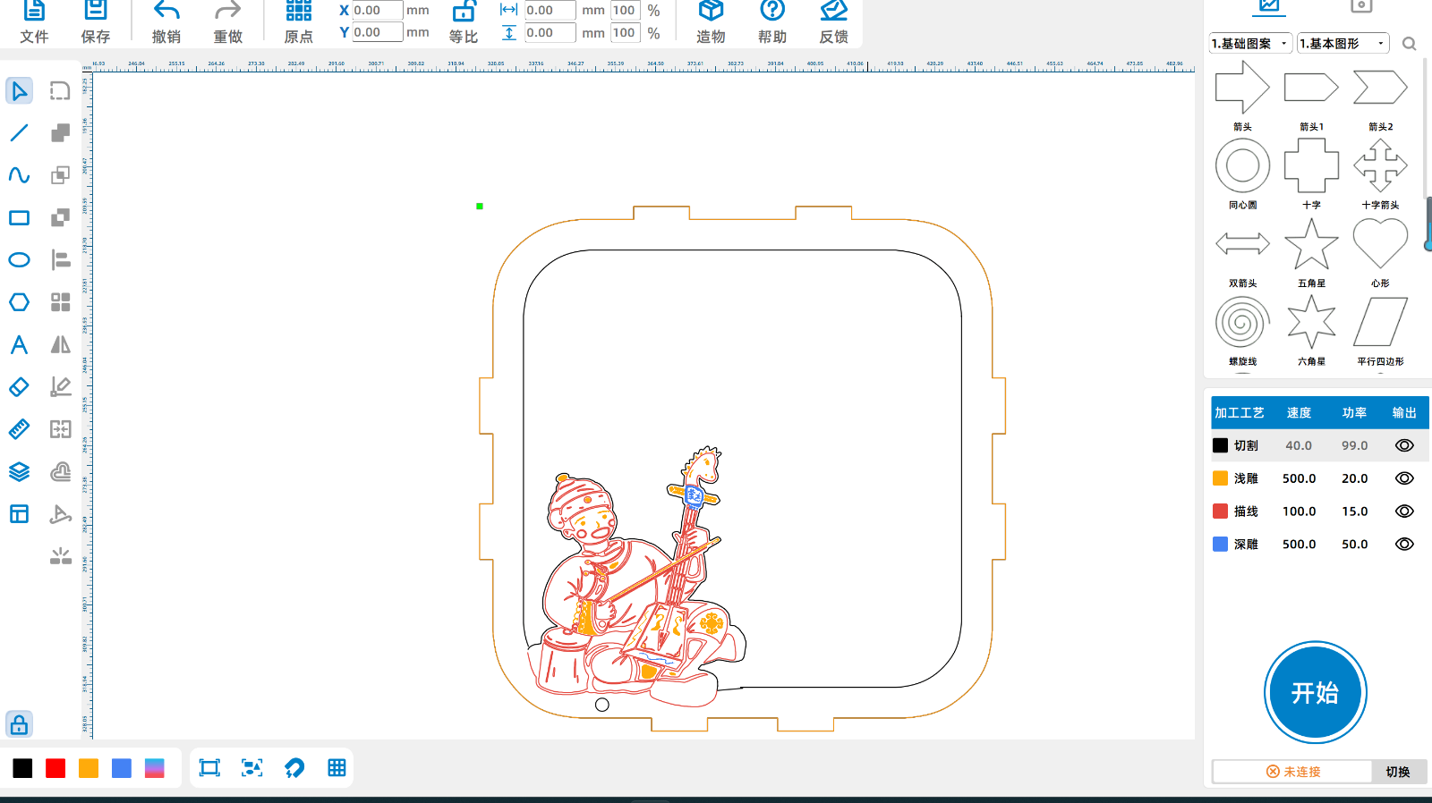Select the rectangle shape tool
Viewport: 1432px width, 803px height.
19,217
